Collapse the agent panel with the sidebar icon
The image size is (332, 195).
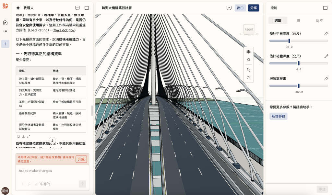coord(87,8)
